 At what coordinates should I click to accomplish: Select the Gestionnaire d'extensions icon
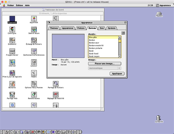tap(34, 52)
